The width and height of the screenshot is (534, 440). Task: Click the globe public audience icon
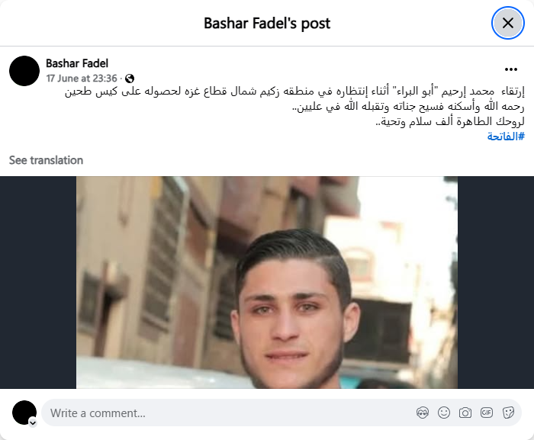[x=130, y=79]
